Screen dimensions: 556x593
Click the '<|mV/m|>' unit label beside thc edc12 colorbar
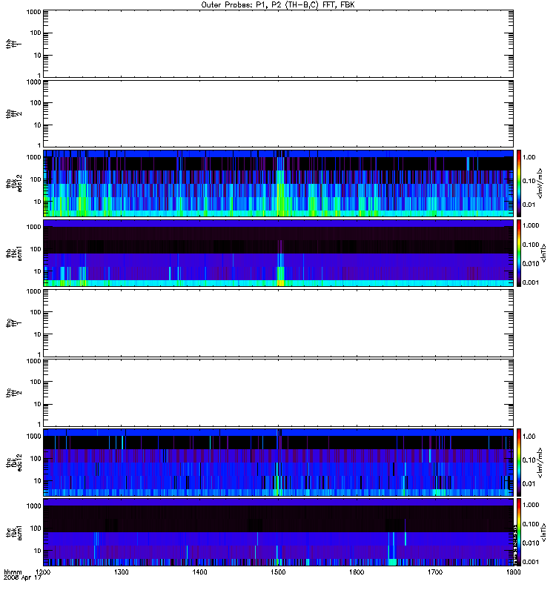[540, 463]
